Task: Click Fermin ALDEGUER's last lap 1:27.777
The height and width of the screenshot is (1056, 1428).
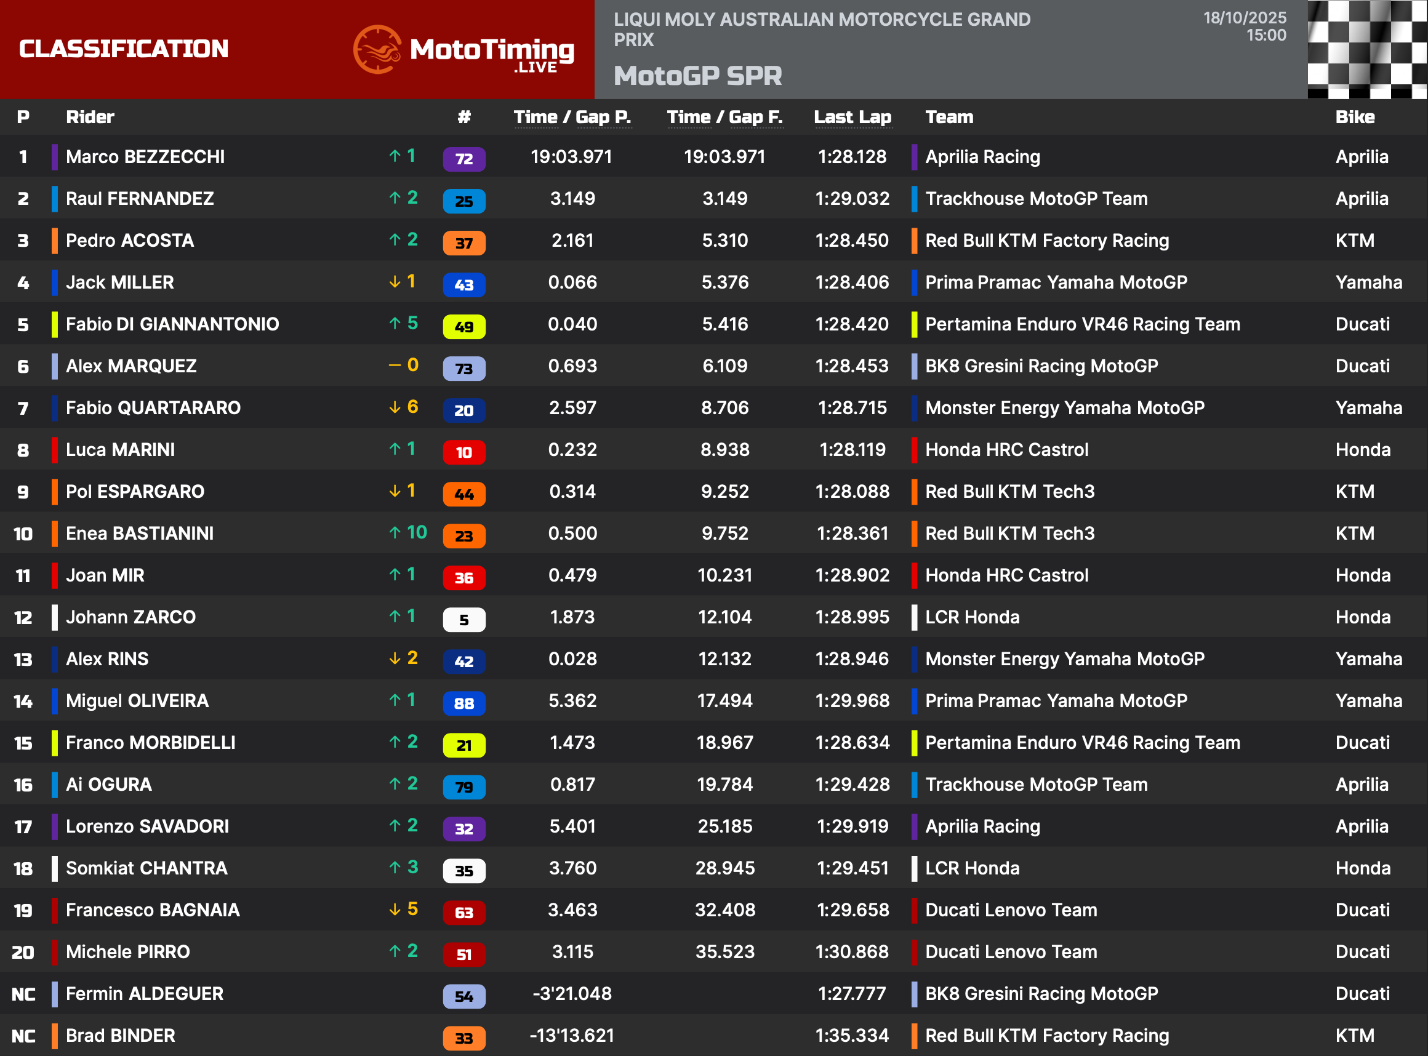Action: click(x=852, y=993)
